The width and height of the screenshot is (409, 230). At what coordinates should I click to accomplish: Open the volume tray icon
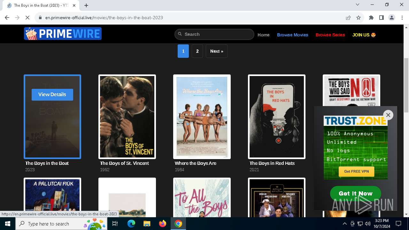368,224
